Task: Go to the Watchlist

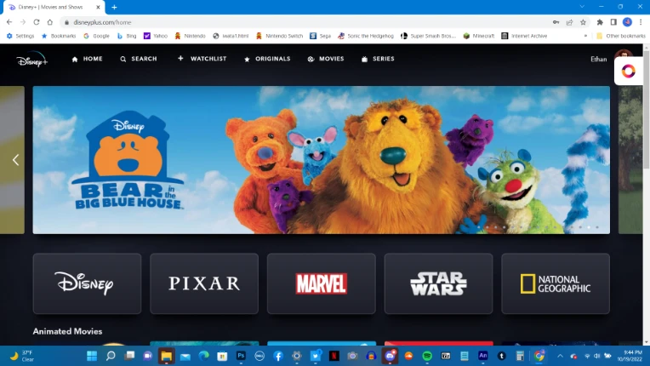Action: click(x=202, y=59)
